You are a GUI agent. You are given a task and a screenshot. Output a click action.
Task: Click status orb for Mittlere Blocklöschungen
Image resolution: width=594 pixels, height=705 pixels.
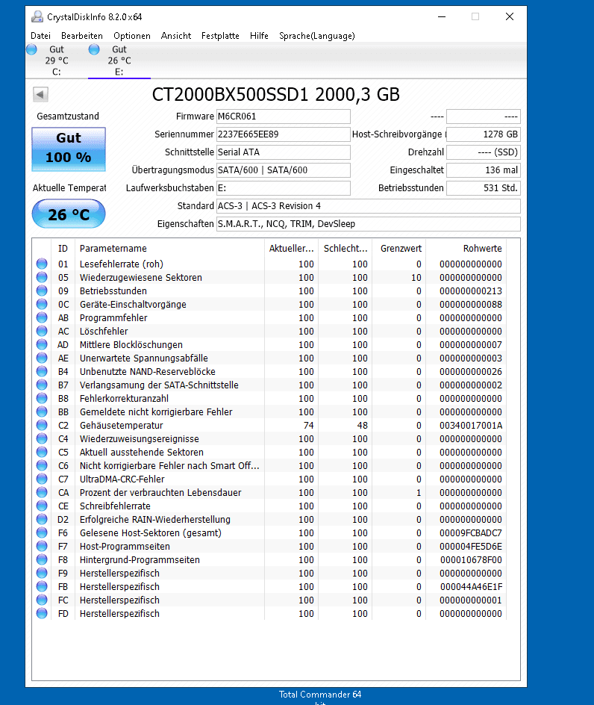42,345
